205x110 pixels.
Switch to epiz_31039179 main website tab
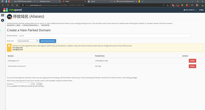(x=23, y=1)
